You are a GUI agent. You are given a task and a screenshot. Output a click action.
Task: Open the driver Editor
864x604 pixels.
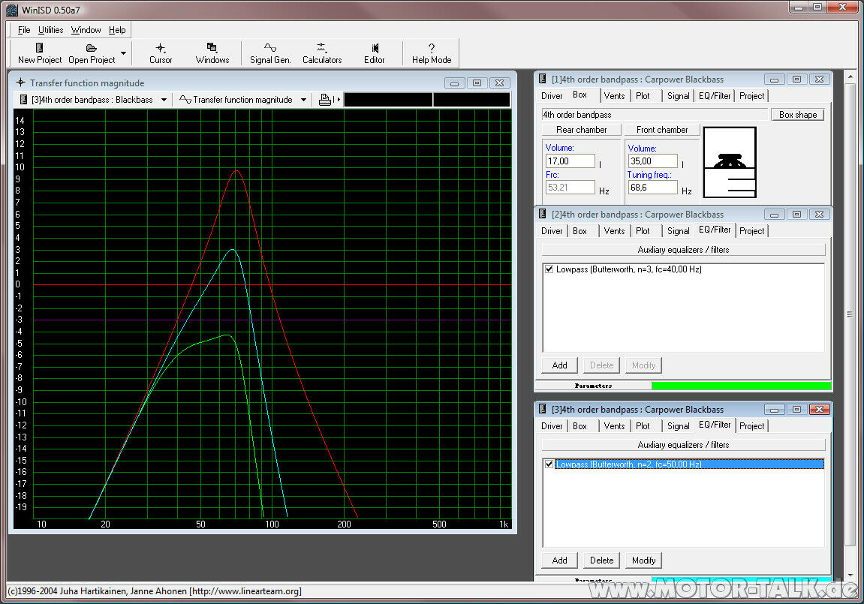374,53
